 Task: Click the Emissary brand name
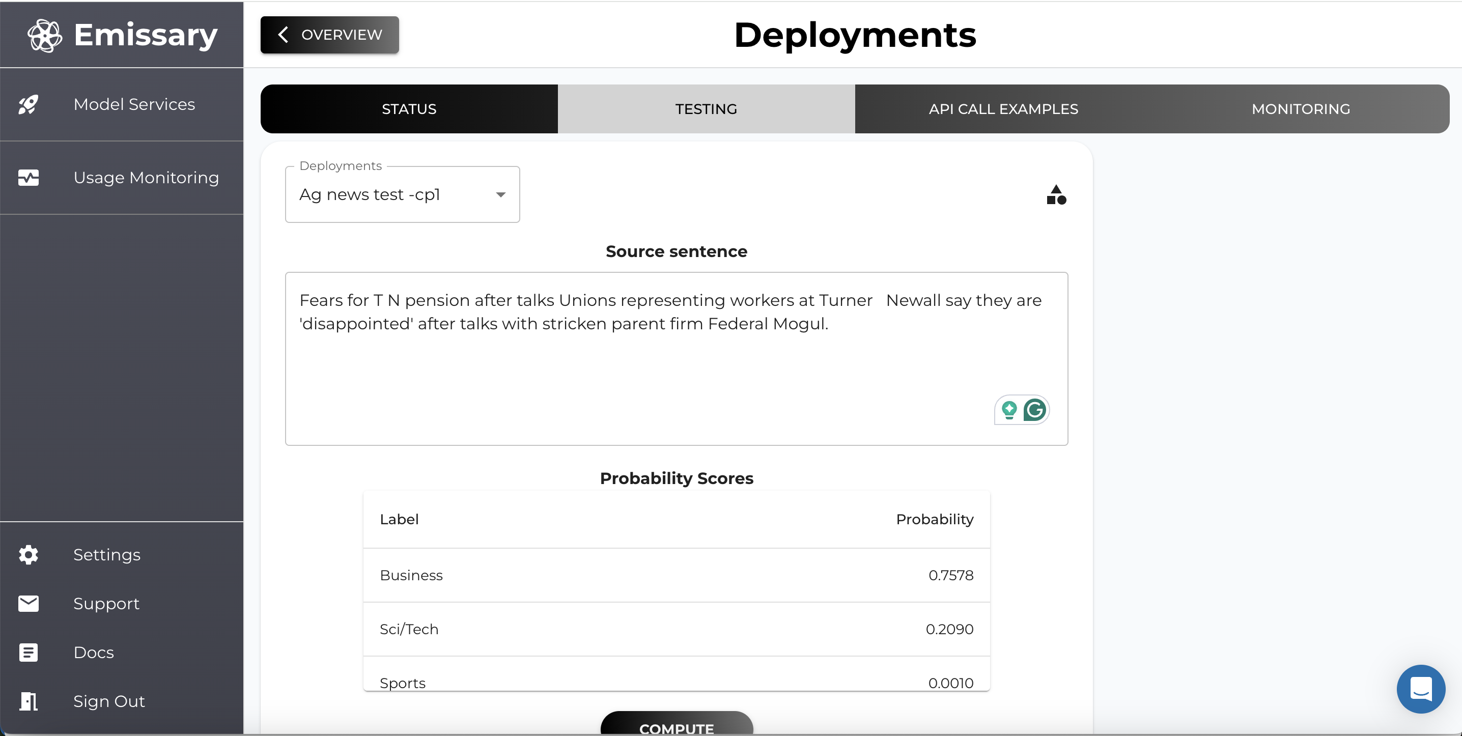click(x=146, y=35)
